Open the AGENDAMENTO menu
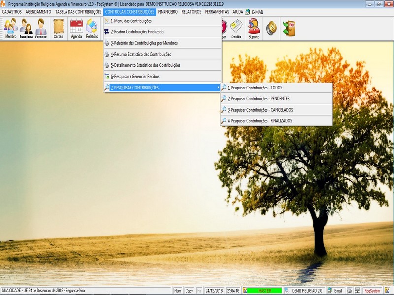Image resolution: width=394 pixels, height=295 pixels. click(38, 12)
